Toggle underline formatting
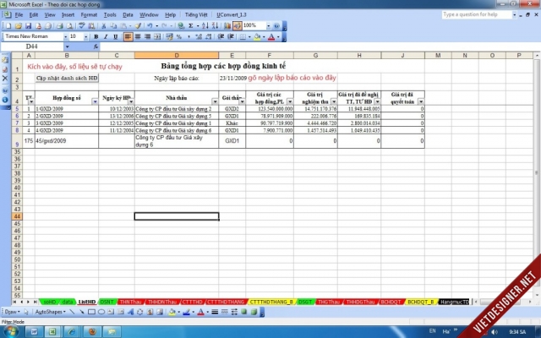 116,37
